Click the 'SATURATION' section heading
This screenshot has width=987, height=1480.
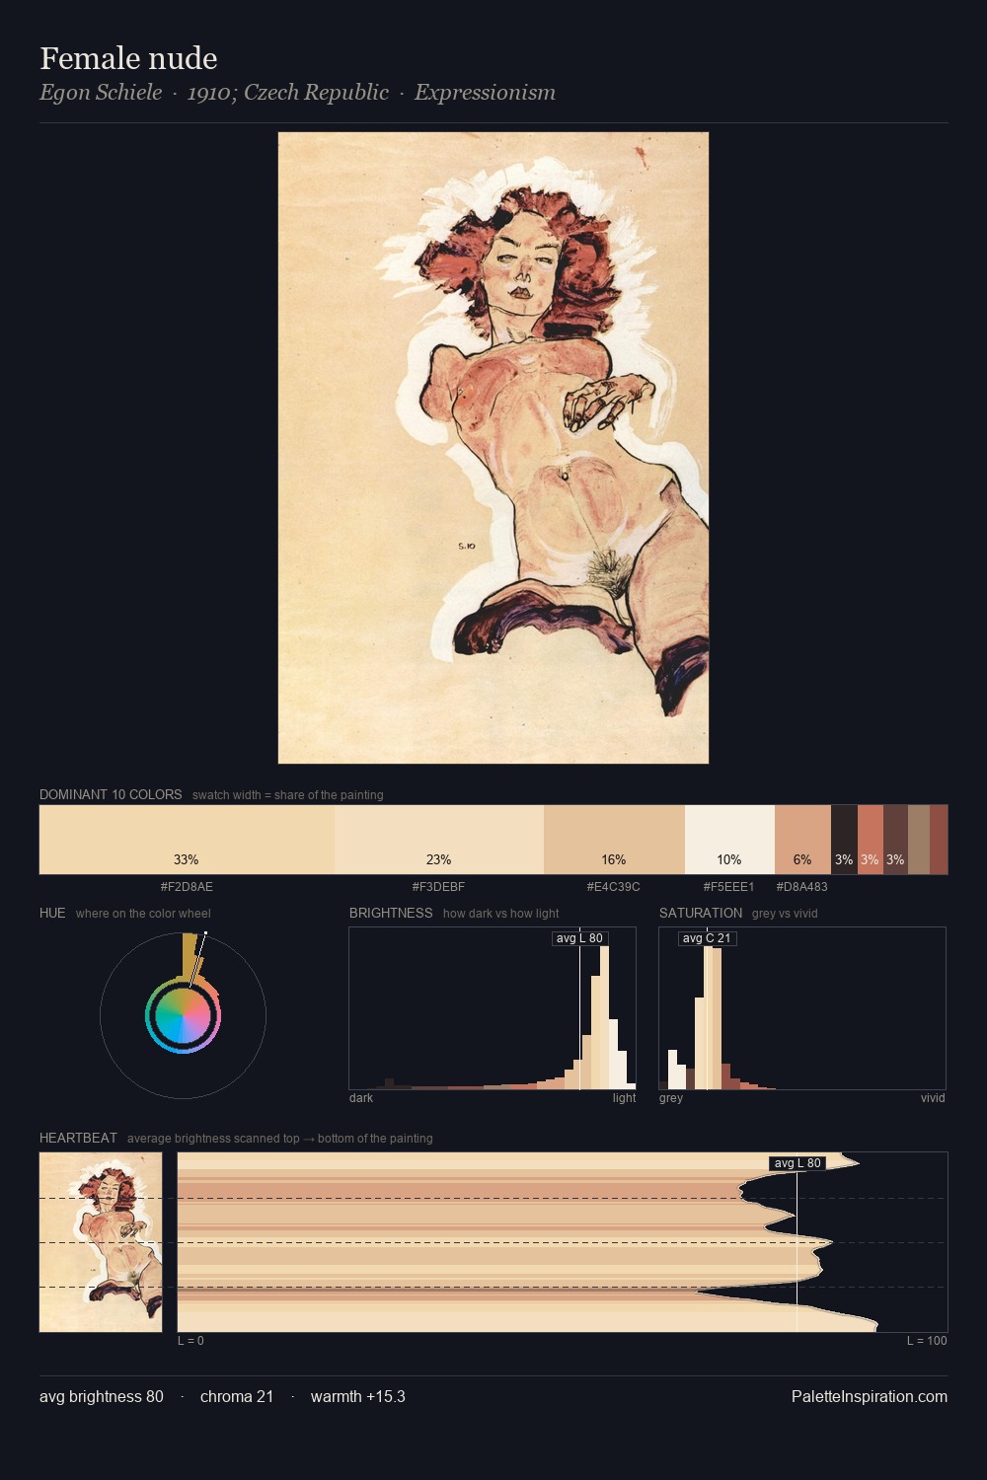701,913
